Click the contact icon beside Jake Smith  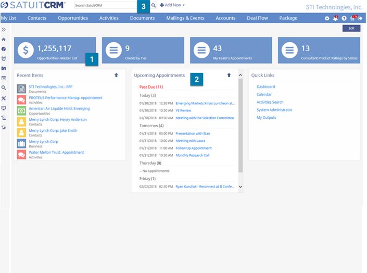click(x=21, y=133)
